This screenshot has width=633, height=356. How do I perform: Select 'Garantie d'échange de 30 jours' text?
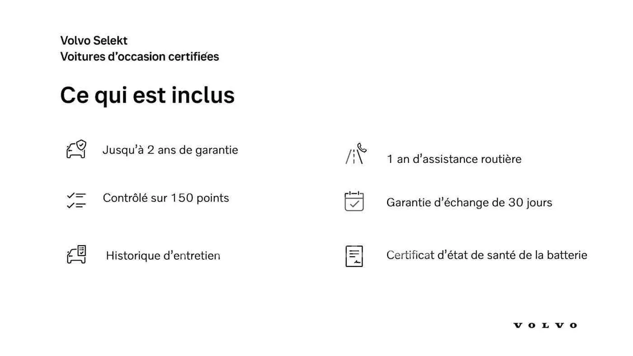click(469, 202)
